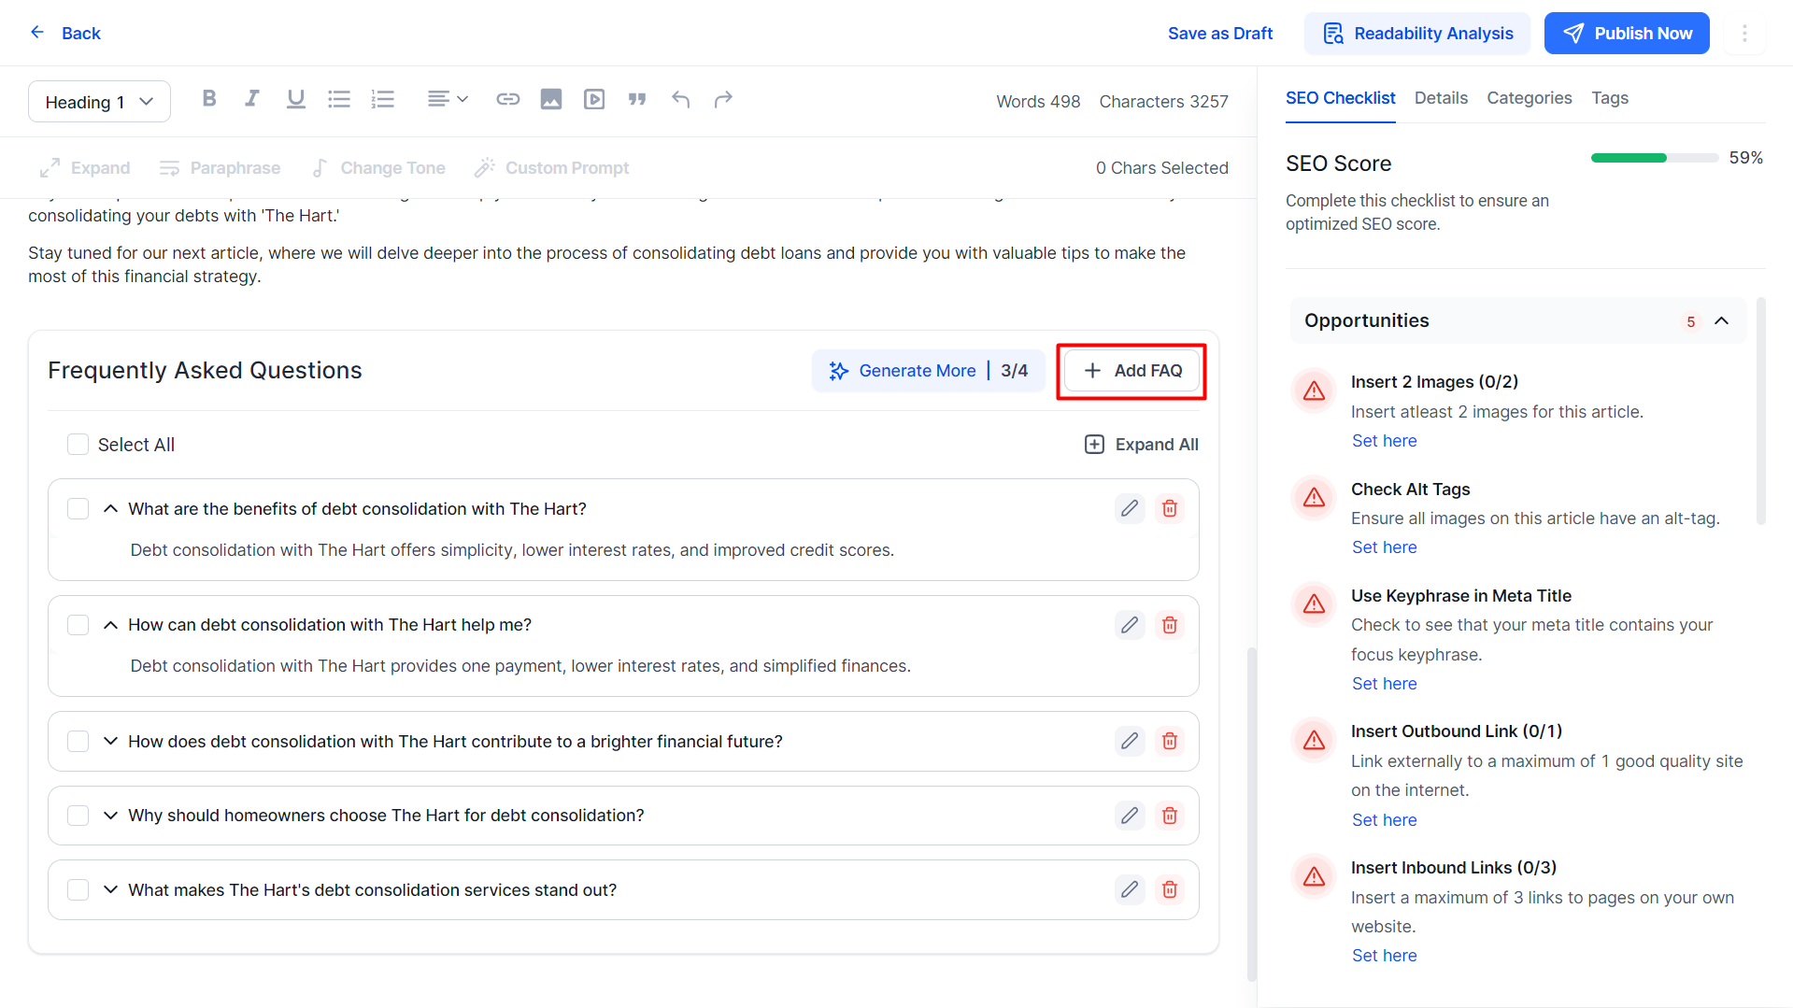Insert a hyperlink
Viewport: 1793px width, 1008px height.
[508, 99]
